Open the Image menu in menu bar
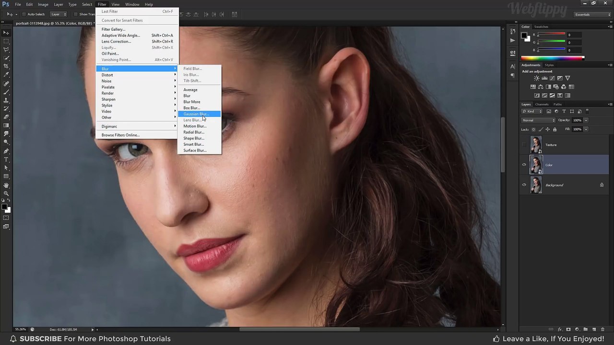 point(43,4)
